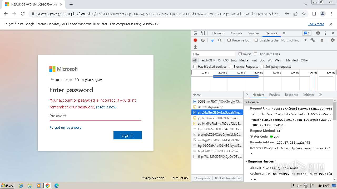Enable Disable cache checkbox
This screenshot has width=337, height=189.
click(256, 40)
